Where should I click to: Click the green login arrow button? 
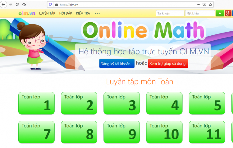pos(220,13)
